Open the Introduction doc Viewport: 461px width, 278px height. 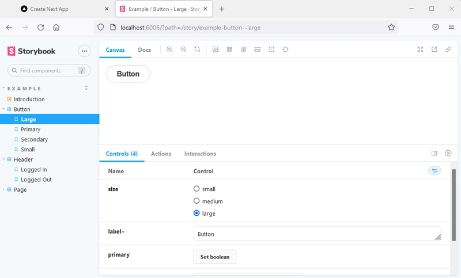(x=29, y=99)
